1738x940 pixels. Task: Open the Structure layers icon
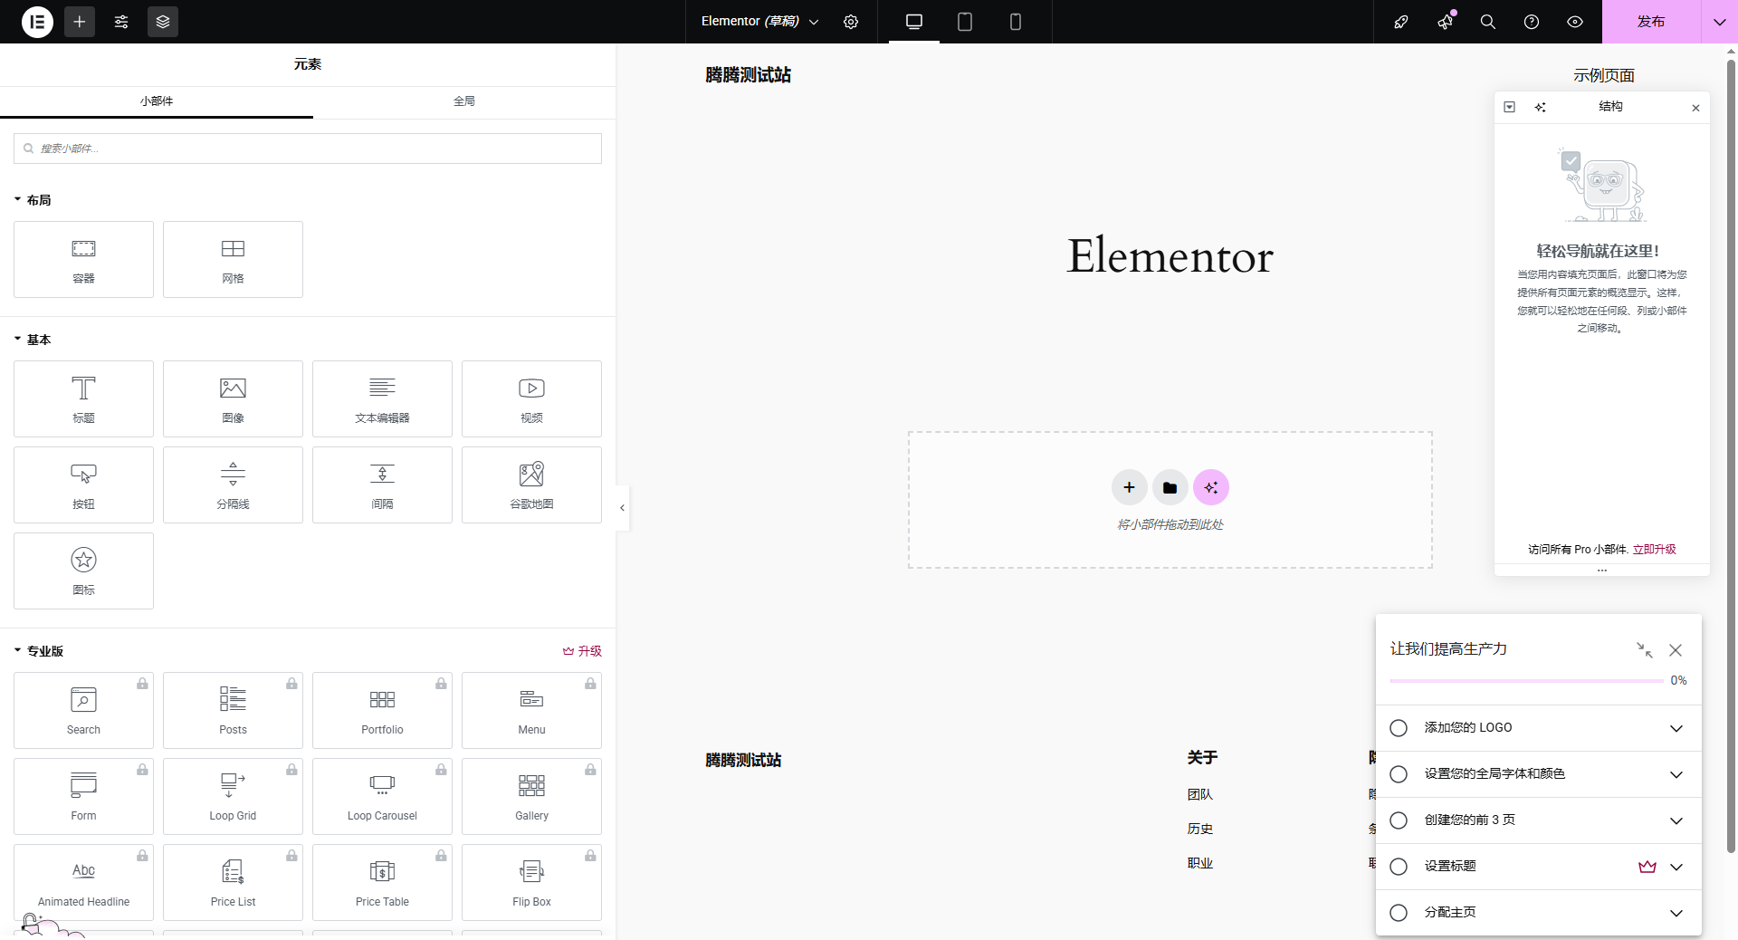(x=163, y=22)
